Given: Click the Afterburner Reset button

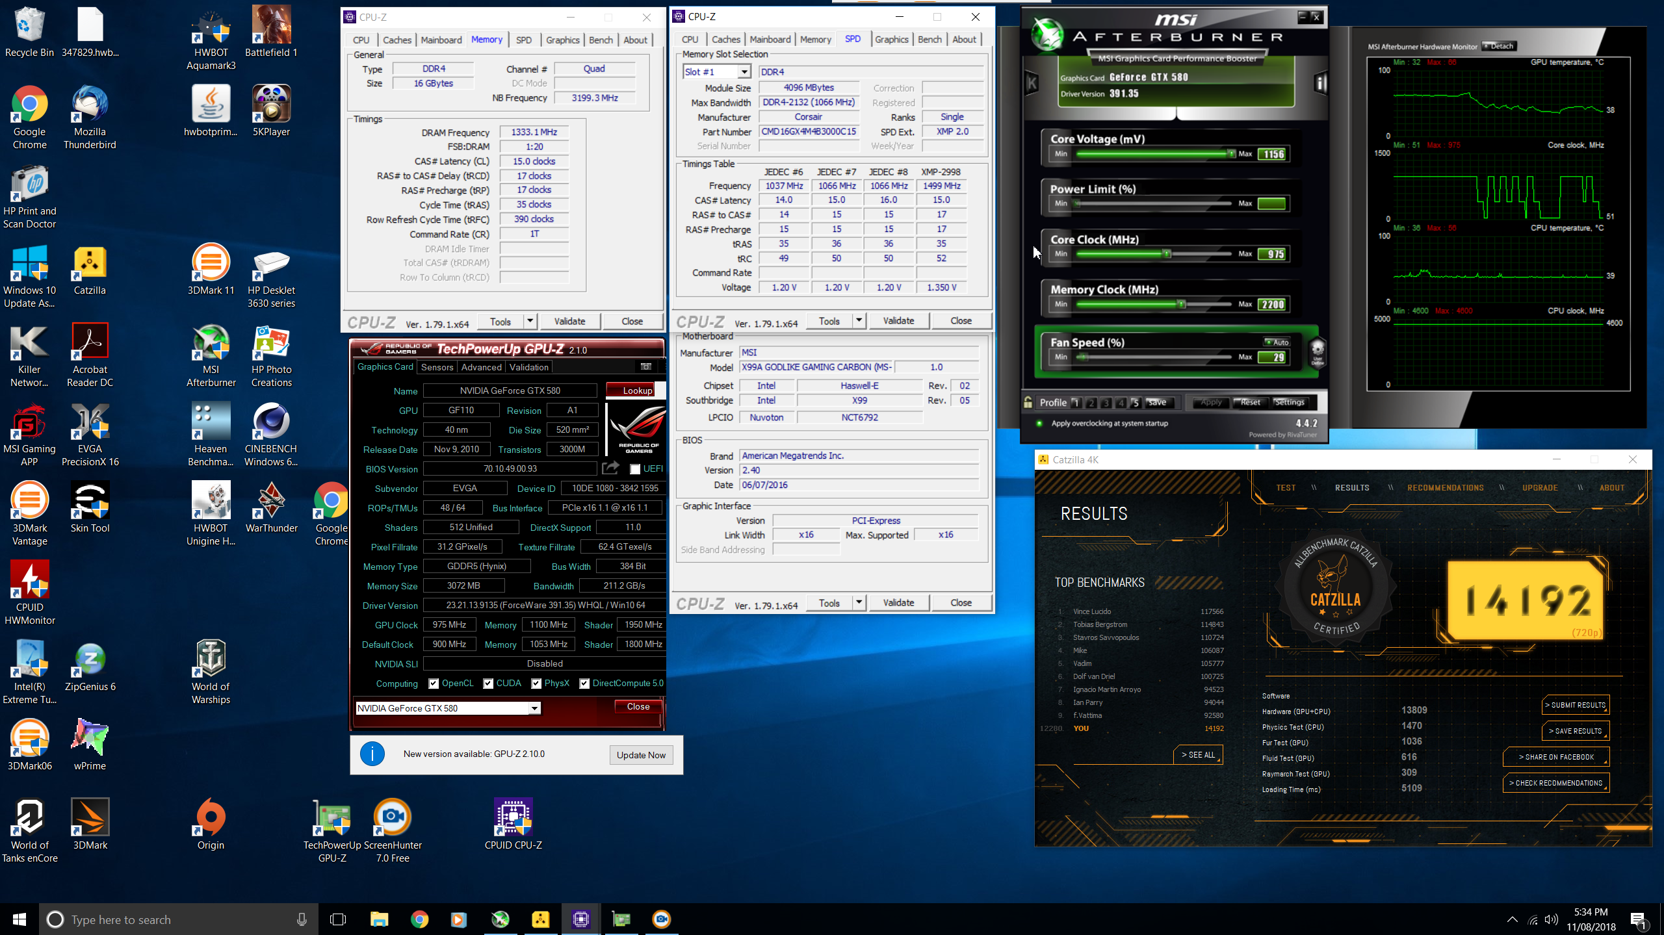Looking at the screenshot, I should [x=1250, y=402].
